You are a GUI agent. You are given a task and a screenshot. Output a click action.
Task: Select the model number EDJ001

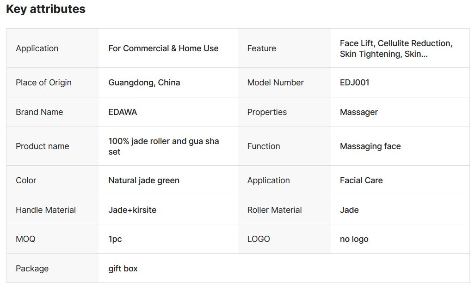click(x=355, y=83)
